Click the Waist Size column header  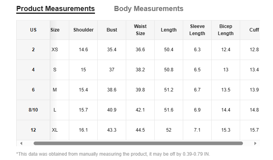tap(140, 30)
